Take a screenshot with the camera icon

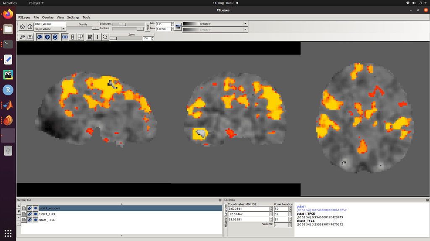29,37
